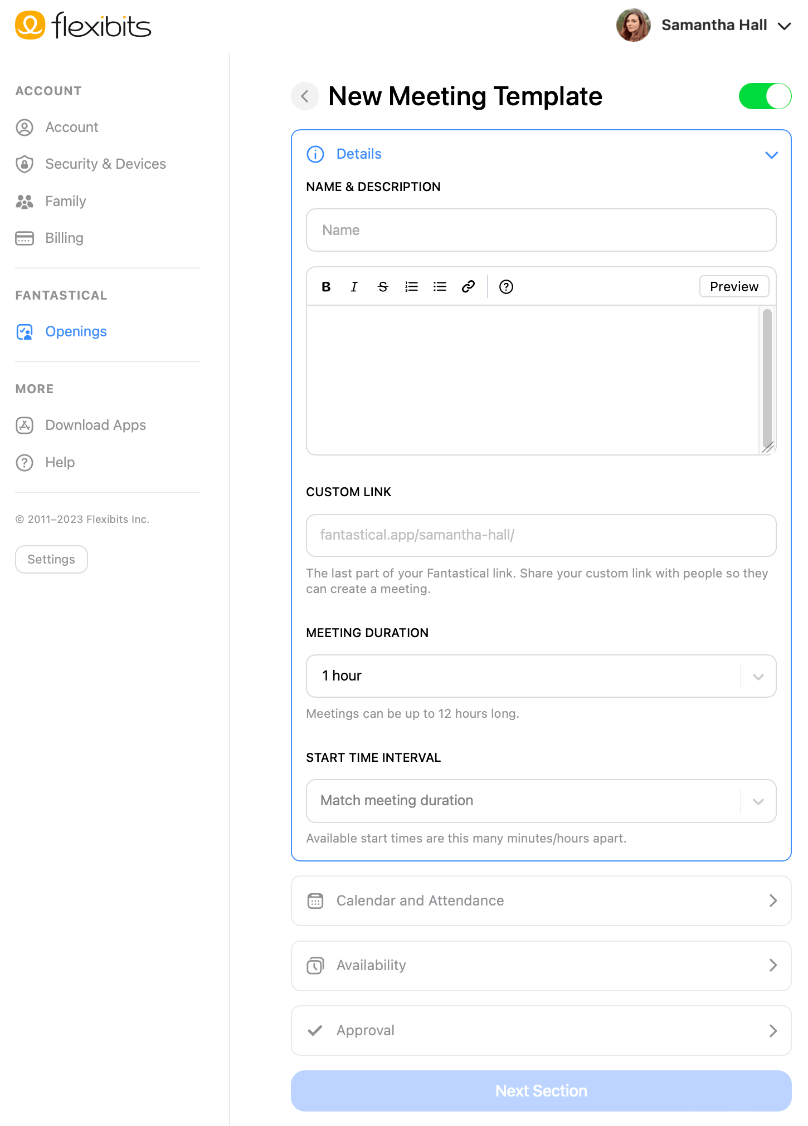The width and height of the screenshot is (808, 1126).
Task: Open Family in the sidebar
Action: 66,201
